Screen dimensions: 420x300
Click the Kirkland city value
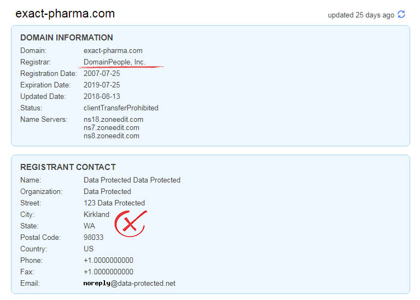pos(96,214)
